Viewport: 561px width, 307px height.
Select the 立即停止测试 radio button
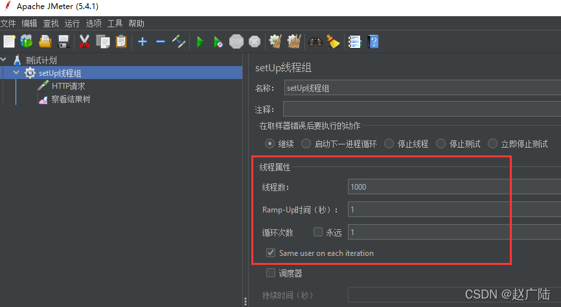493,144
